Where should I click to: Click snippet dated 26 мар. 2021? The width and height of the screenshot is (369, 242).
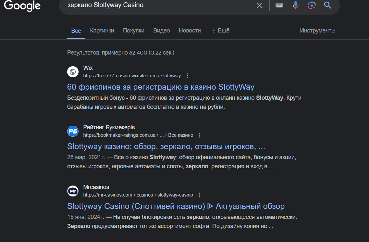pyautogui.click(x=182, y=162)
